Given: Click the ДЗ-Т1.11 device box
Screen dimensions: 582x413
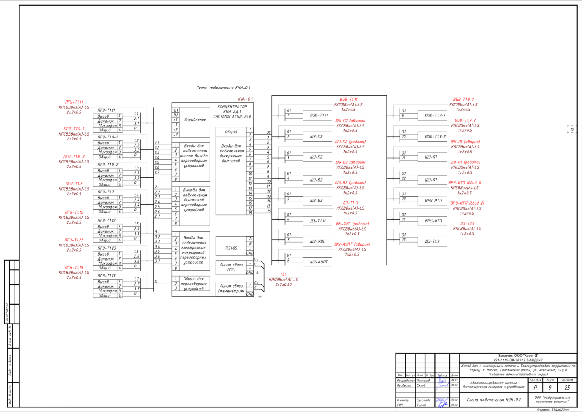Looking at the screenshot, I should pos(318,221).
